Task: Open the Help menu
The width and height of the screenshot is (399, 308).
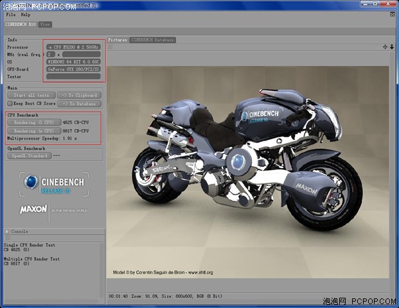Action: tap(26, 15)
